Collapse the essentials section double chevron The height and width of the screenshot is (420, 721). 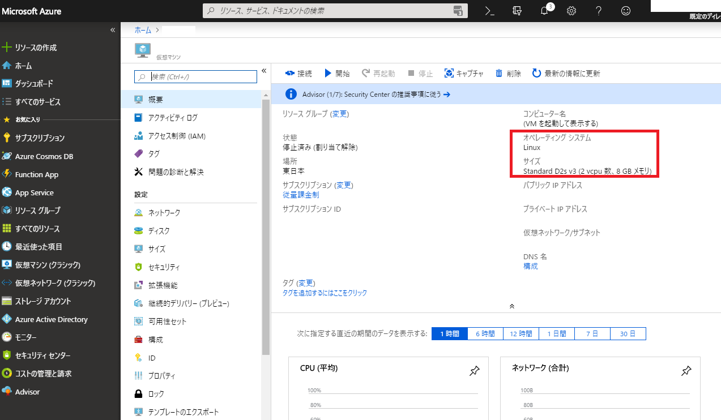[x=512, y=306]
